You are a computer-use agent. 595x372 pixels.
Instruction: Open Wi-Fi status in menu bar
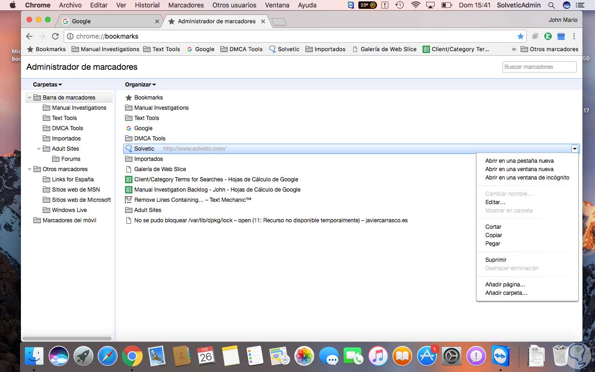pos(416,5)
